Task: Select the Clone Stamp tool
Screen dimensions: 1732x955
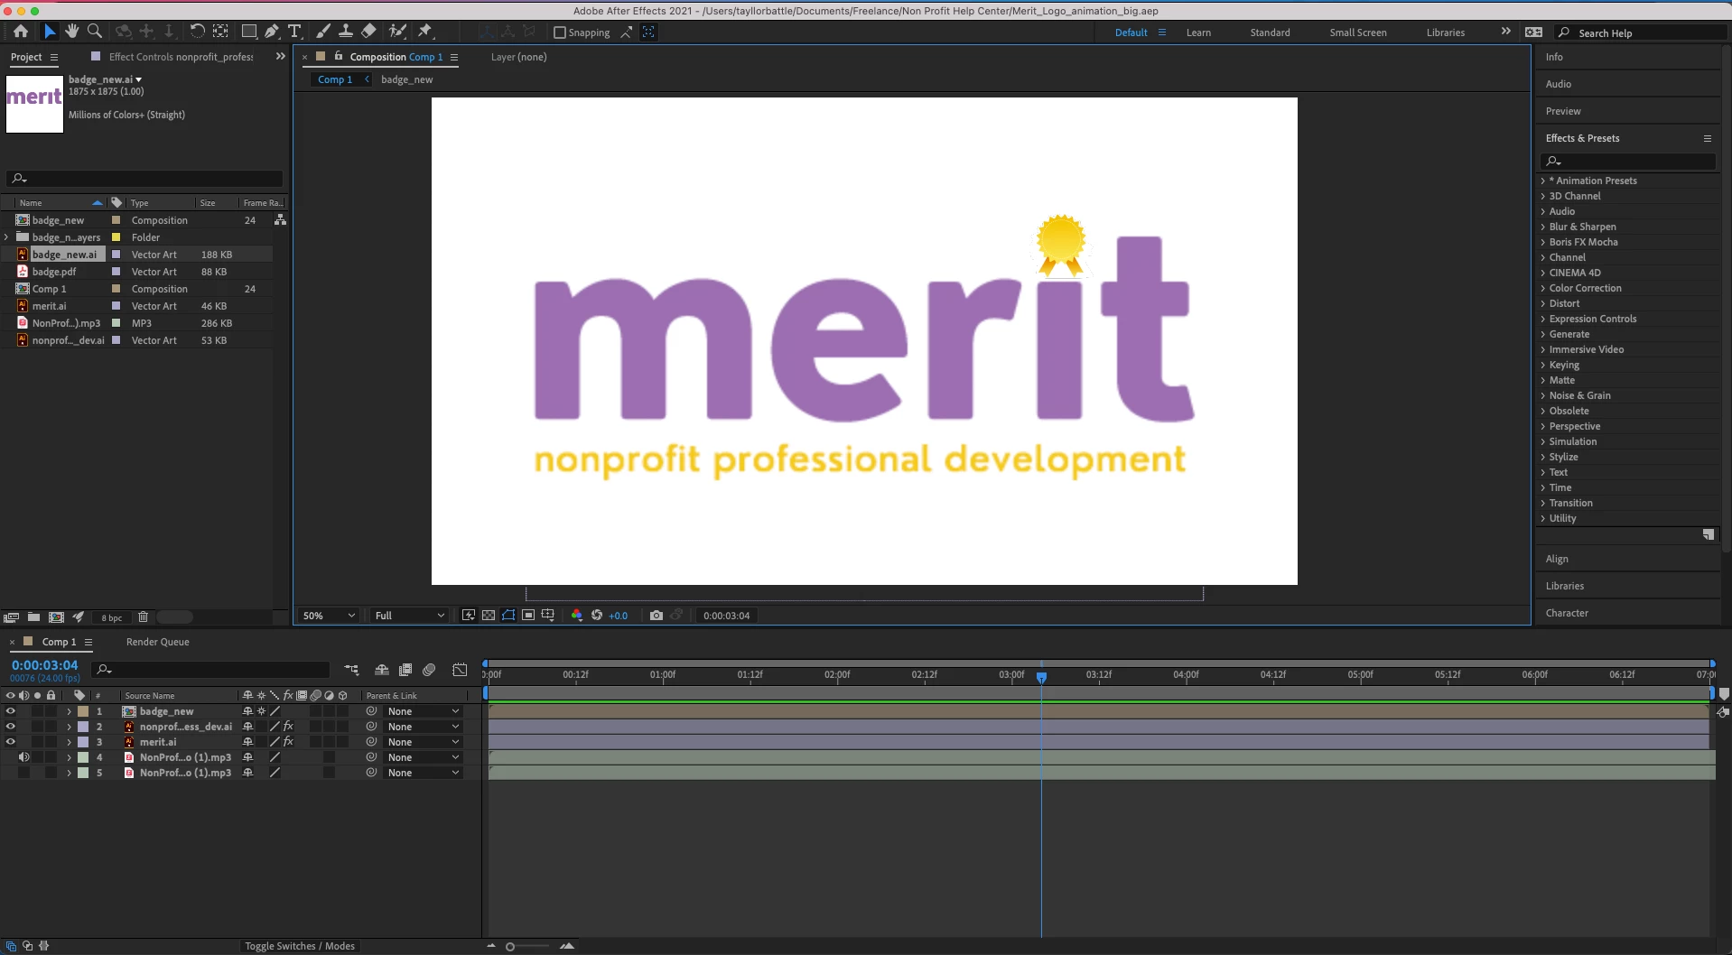Action: 345,32
